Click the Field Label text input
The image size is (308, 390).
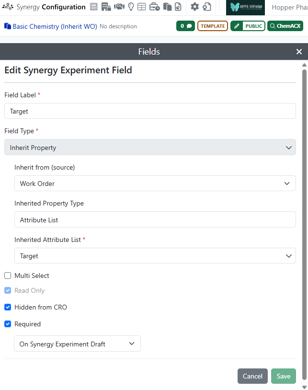point(150,111)
